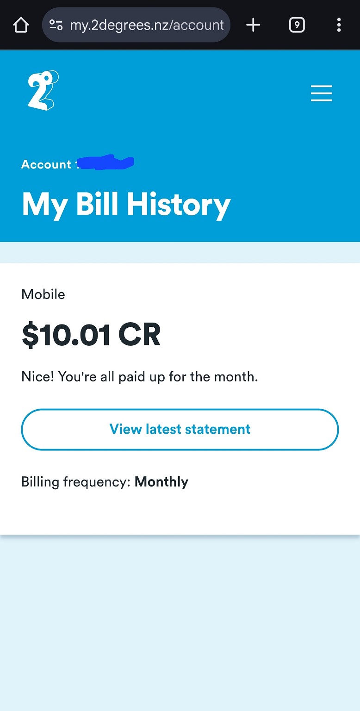The width and height of the screenshot is (360, 711).
Task: Open site info icon in address bar
Action: pyautogui.click(x=56, y=25)
